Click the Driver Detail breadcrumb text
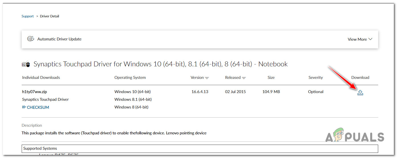Image resolution: width=397 pixels, height=158 pixels. 50,16
